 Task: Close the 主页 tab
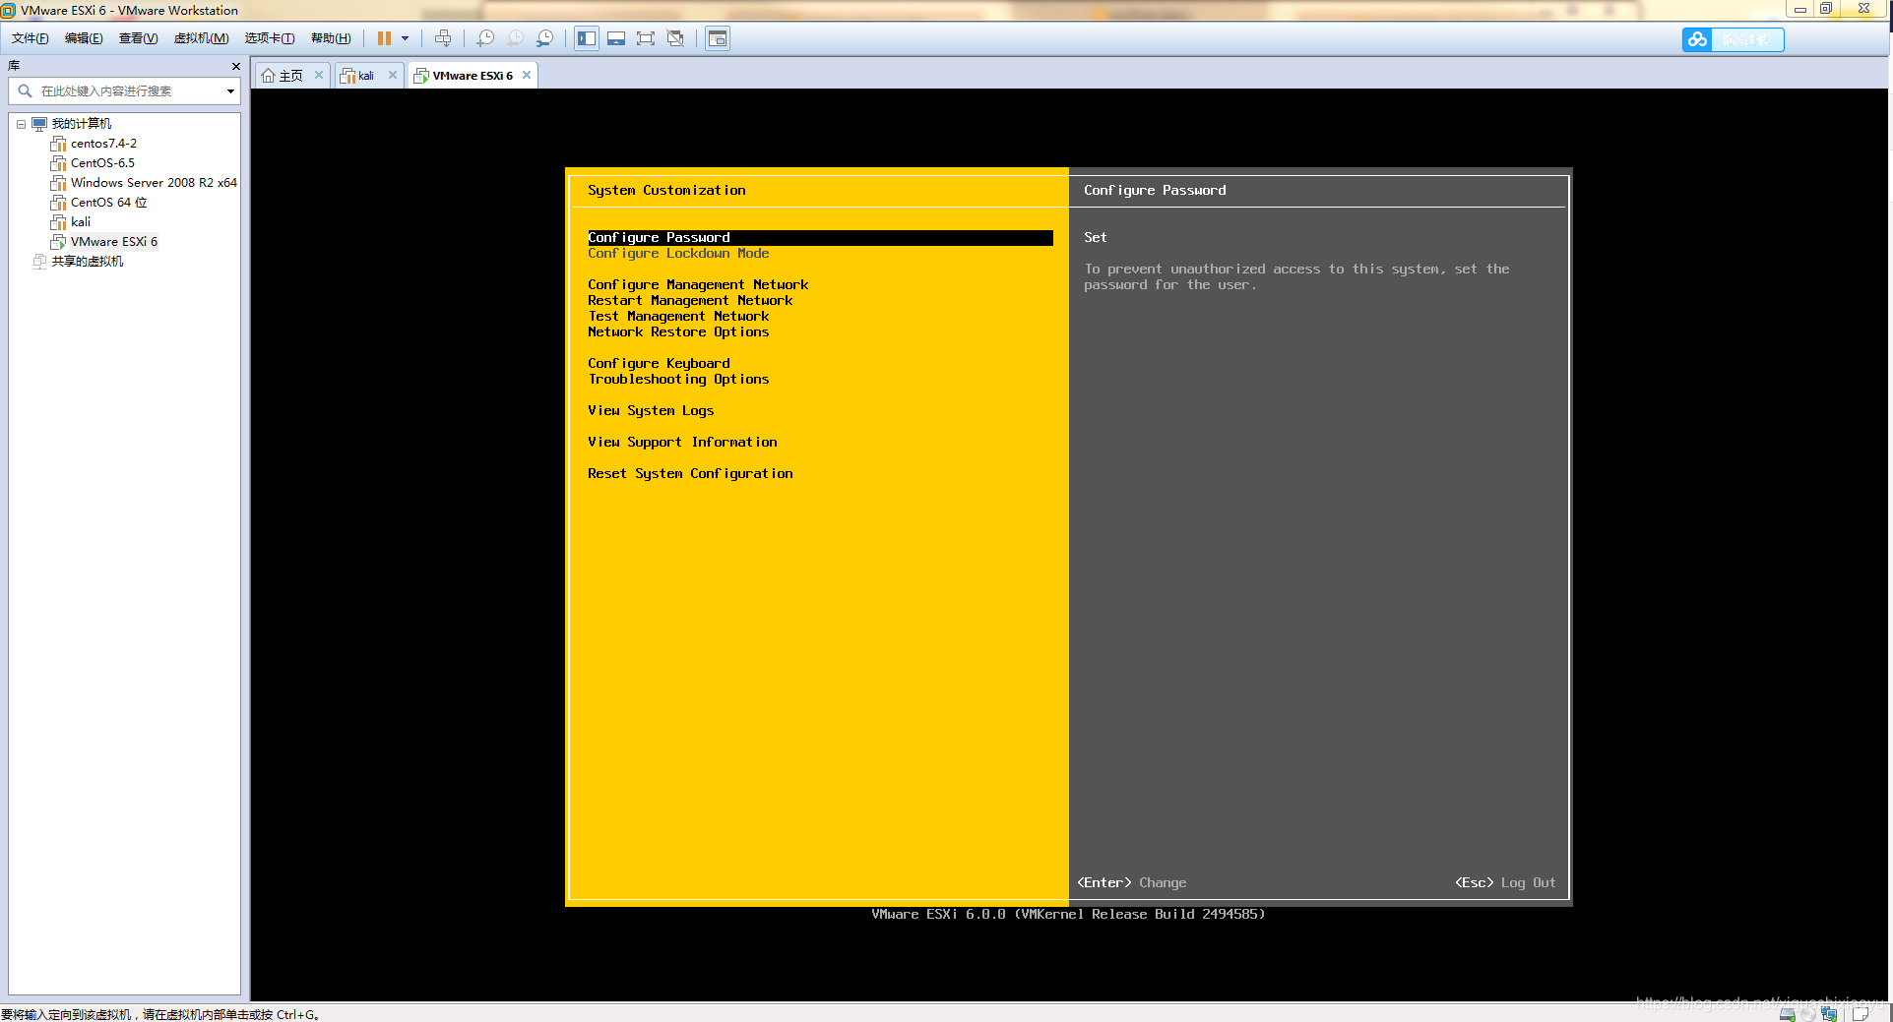[x=319, y=75]
